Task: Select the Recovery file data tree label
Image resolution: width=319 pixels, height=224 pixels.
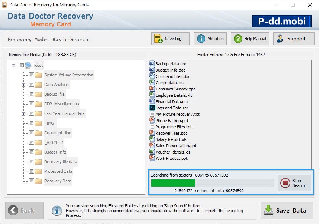Action: [61, 162]
